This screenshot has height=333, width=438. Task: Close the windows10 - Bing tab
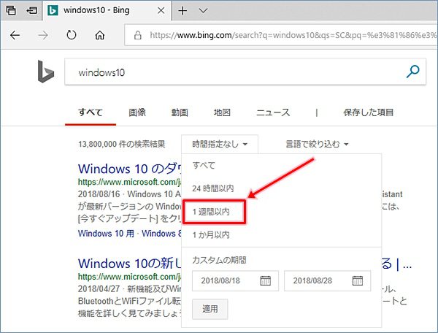[x=161, y=11]
